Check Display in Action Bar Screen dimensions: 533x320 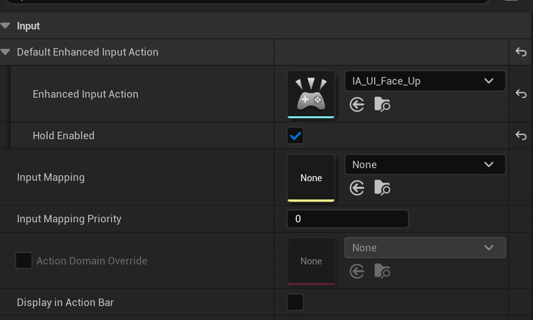click(x=295, y=302)
